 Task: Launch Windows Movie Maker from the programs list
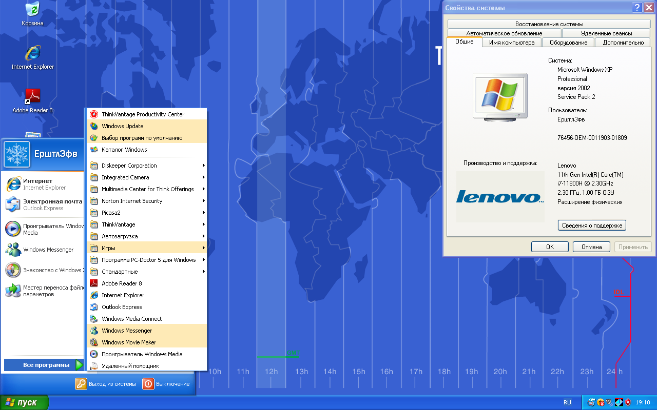tap(128, 342)
